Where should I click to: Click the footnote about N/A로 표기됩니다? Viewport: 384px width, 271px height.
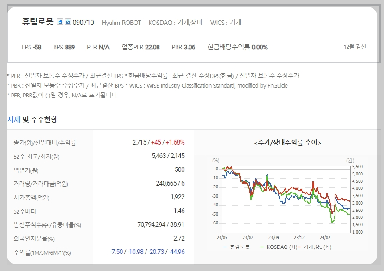coord(63,95)
